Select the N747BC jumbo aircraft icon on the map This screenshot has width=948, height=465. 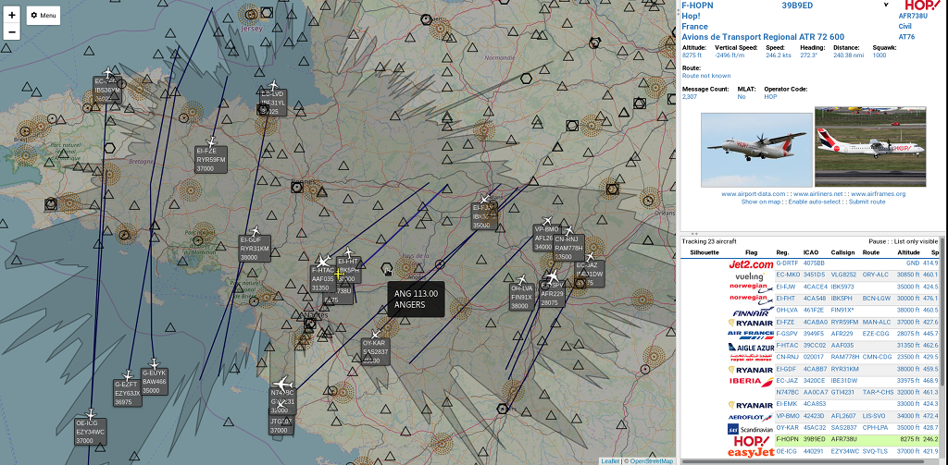(x=282, y=384)
